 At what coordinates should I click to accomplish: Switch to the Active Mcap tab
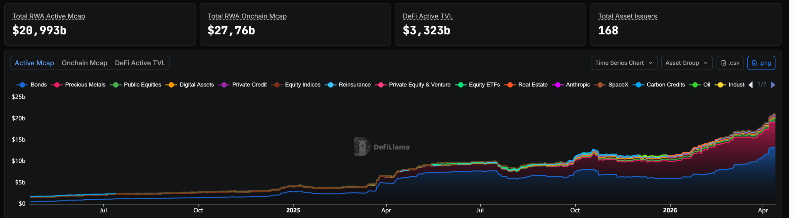click(35, 63)
